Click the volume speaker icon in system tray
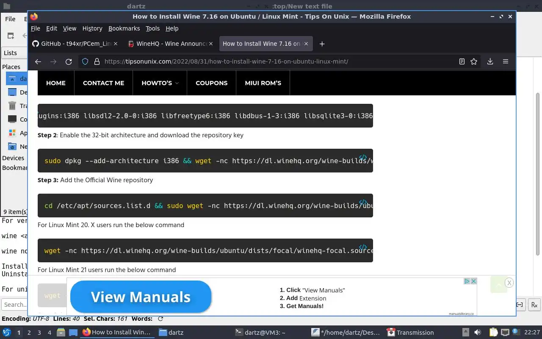Viewport: 542px width, 339px height. 477,332
